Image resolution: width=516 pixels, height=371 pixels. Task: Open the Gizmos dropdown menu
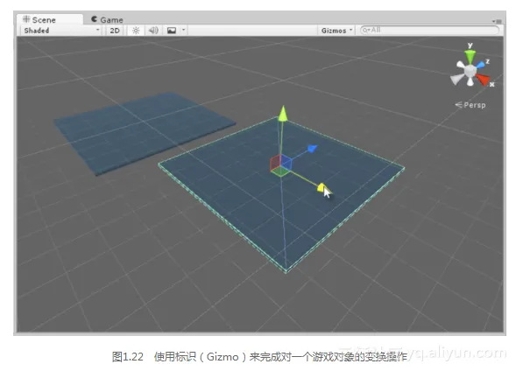tap(336, 31)
